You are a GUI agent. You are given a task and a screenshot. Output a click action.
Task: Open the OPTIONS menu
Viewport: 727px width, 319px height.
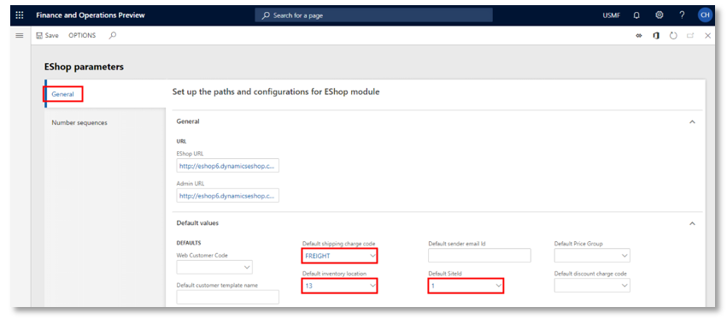82,35
